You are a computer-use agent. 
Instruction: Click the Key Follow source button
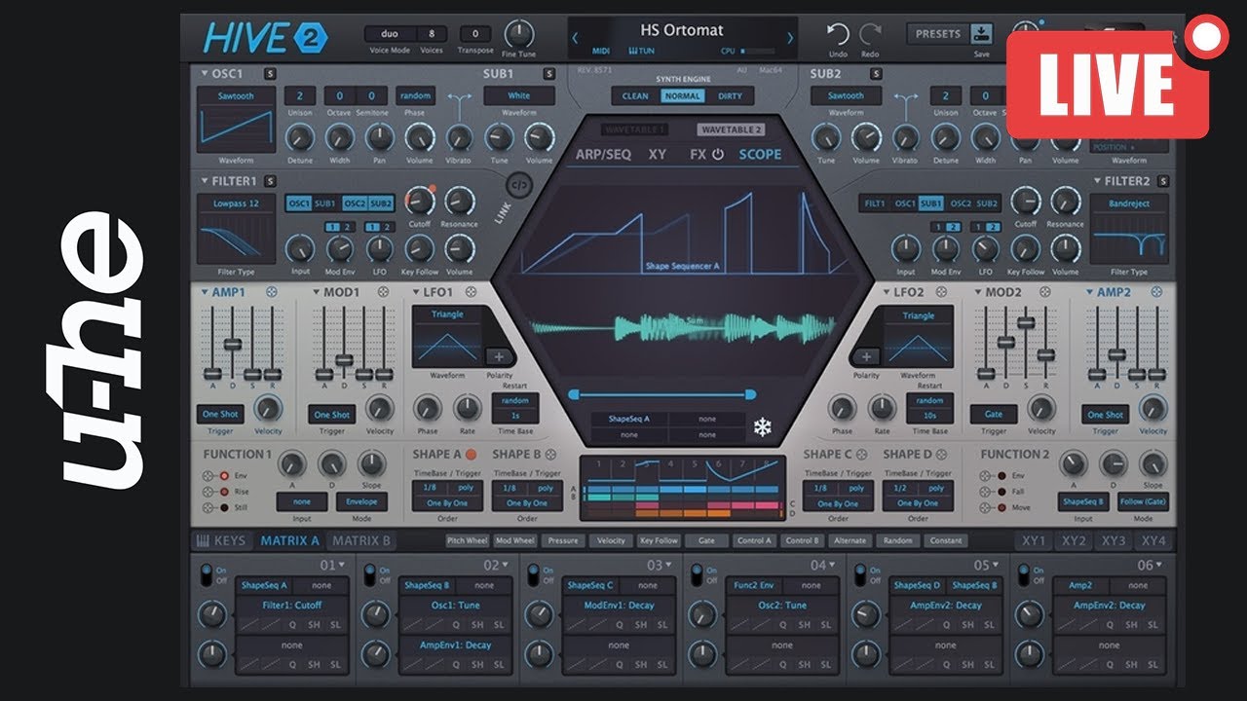pyautogui.click(x=659, y=540)
